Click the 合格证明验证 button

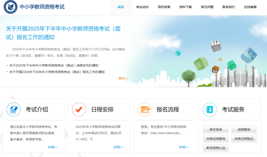[244, 139]
